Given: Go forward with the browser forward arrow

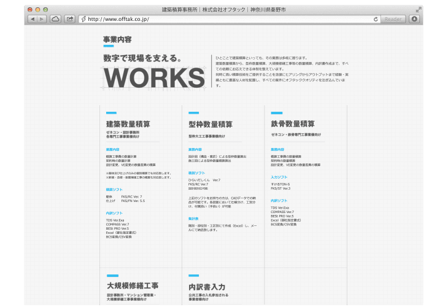Looking at the screenshot, I should tap(42, 19).
